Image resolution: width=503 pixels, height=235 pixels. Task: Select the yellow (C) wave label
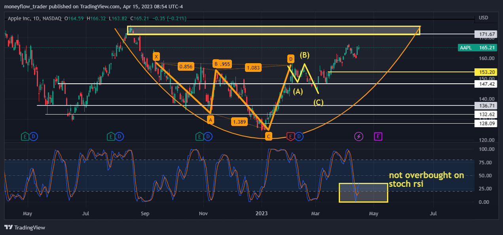point(319,103)
